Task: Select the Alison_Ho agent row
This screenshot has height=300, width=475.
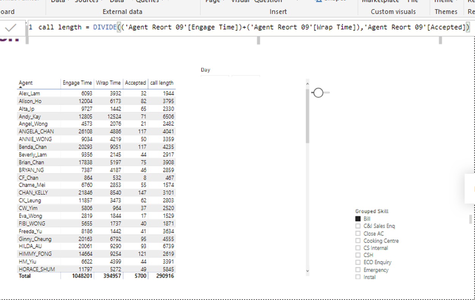Action: pos(97,101)
